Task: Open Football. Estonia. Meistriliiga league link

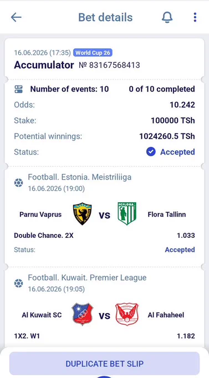Action: (x=80, y=177)
